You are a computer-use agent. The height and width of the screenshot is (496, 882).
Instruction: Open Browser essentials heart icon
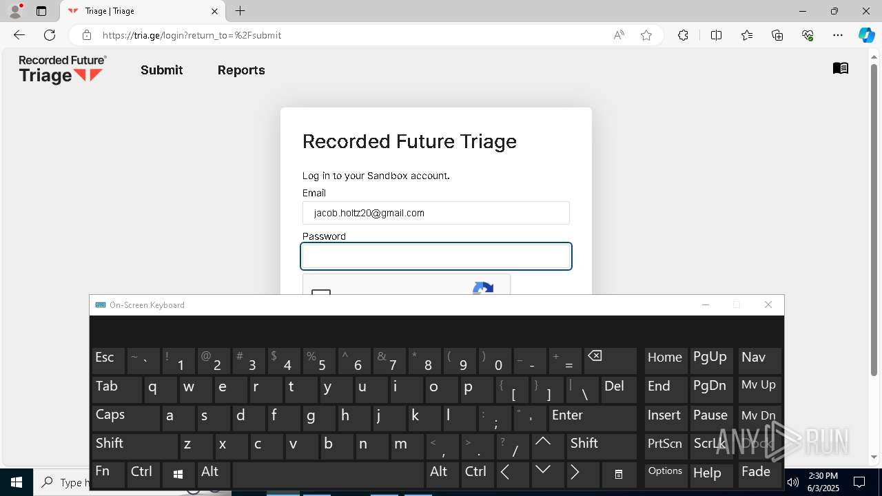click(x=808, y=35)
